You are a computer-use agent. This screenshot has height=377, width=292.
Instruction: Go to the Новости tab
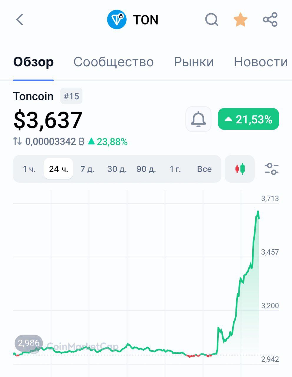261,62
